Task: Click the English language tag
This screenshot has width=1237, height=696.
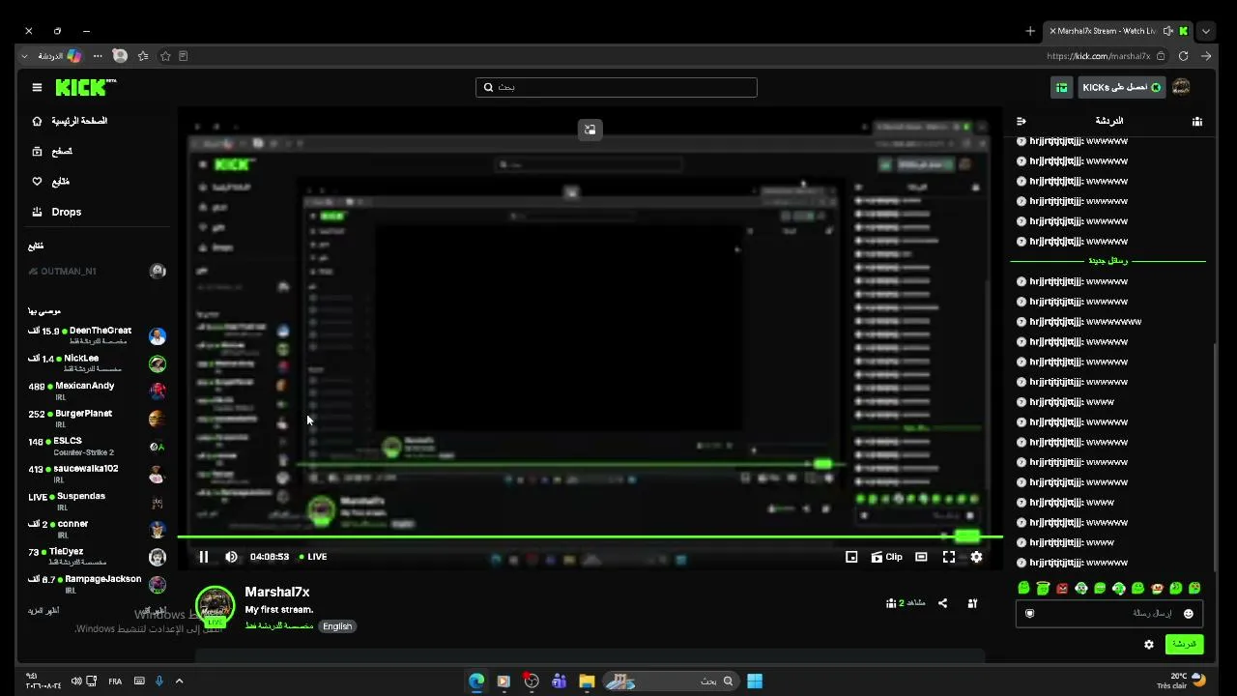Action: click(337, 626)
